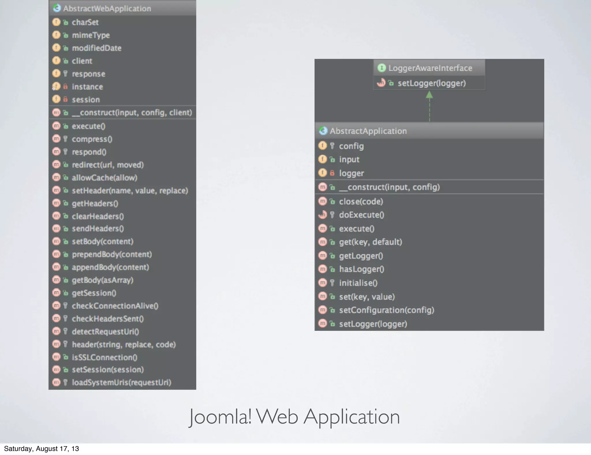Select __construct(input, config) in AbstractApplication
The width and height of the screenshot is (591, 455).
[429, 187]
